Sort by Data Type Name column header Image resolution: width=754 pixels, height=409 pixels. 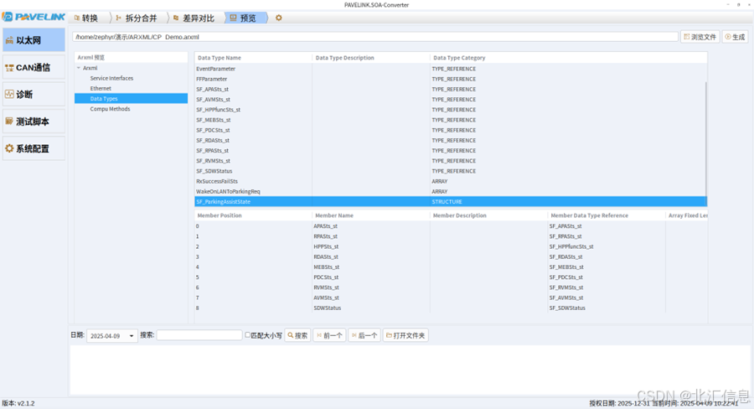[x=253, y=57]
